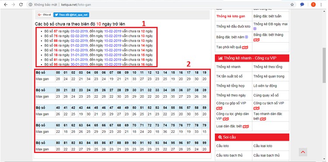The height and width of the screenshot is (162, 328).
Task: Open Thống kê loto gan sidebar link
Action: pos(231,16)
